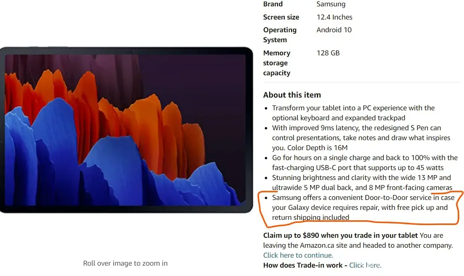Click the Door-to-Door service bullet text
This screenshot has width=464, height=276.
pyautogui.click(x=363, y=207)
